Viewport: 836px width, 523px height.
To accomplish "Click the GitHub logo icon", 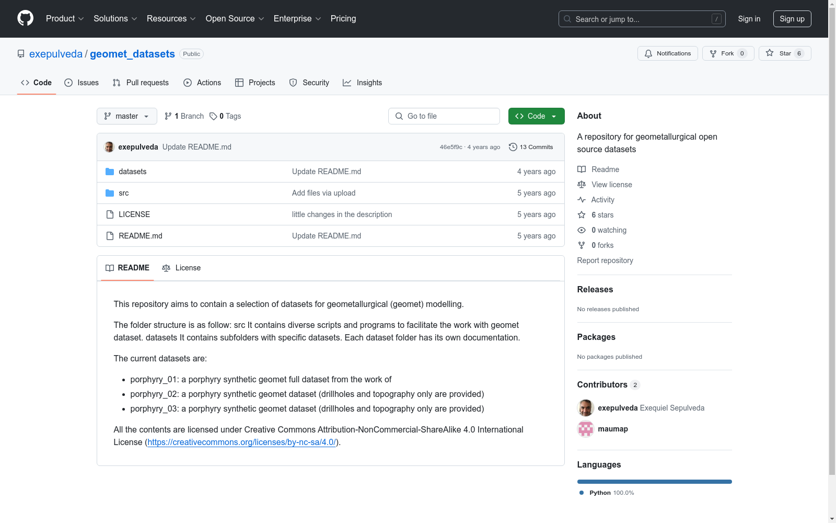I will click(x=25, y=18).
